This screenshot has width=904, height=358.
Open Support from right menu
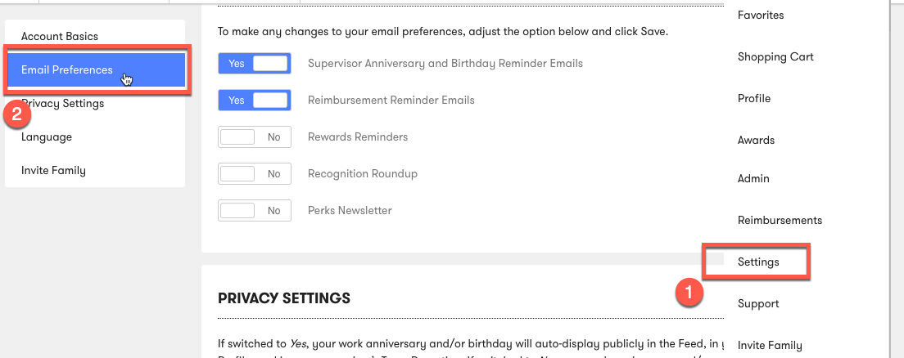tap(758, 304)
